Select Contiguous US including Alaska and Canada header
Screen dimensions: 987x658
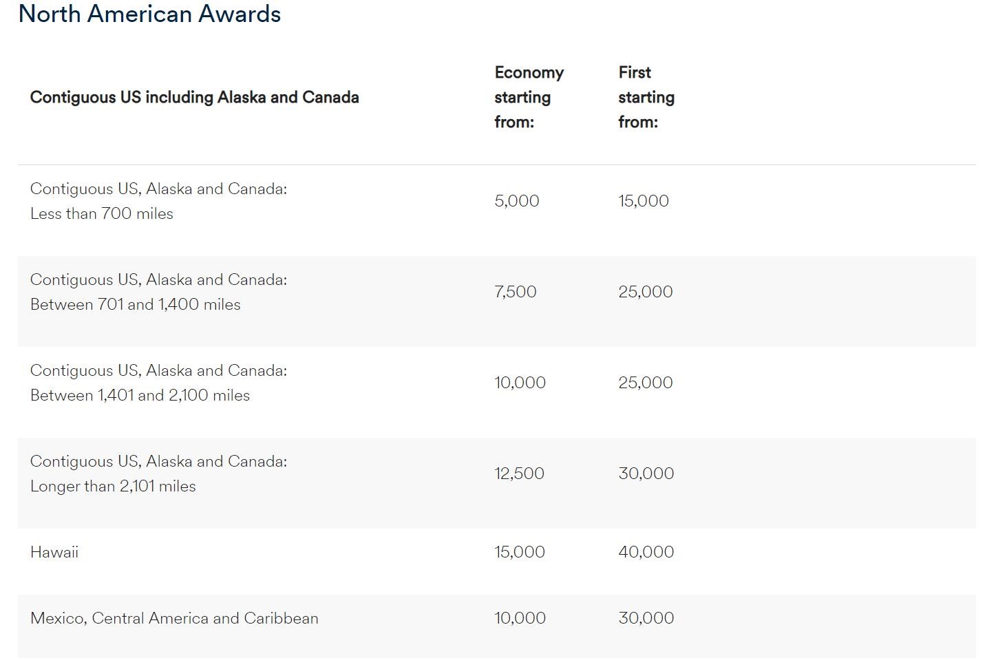[x=195, y=97]
